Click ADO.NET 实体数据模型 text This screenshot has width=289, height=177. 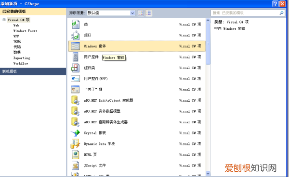102,111
